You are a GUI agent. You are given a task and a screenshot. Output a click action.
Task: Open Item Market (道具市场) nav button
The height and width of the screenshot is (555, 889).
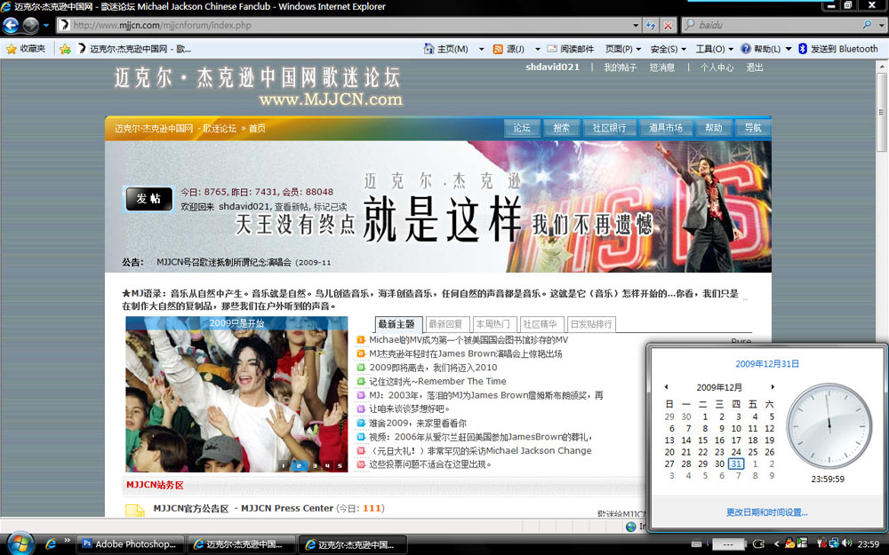[666, 128]
